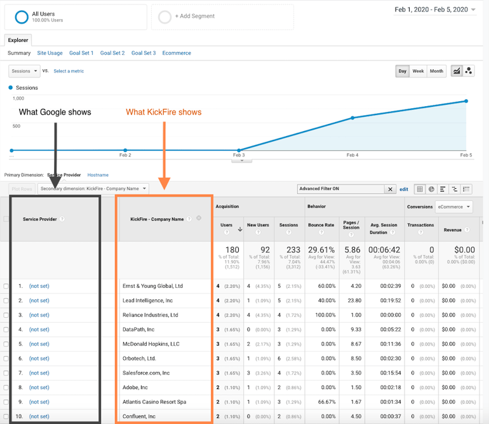Switch to Goal Set 3 tab
This screenshot has width=489, height=424.
144,53
